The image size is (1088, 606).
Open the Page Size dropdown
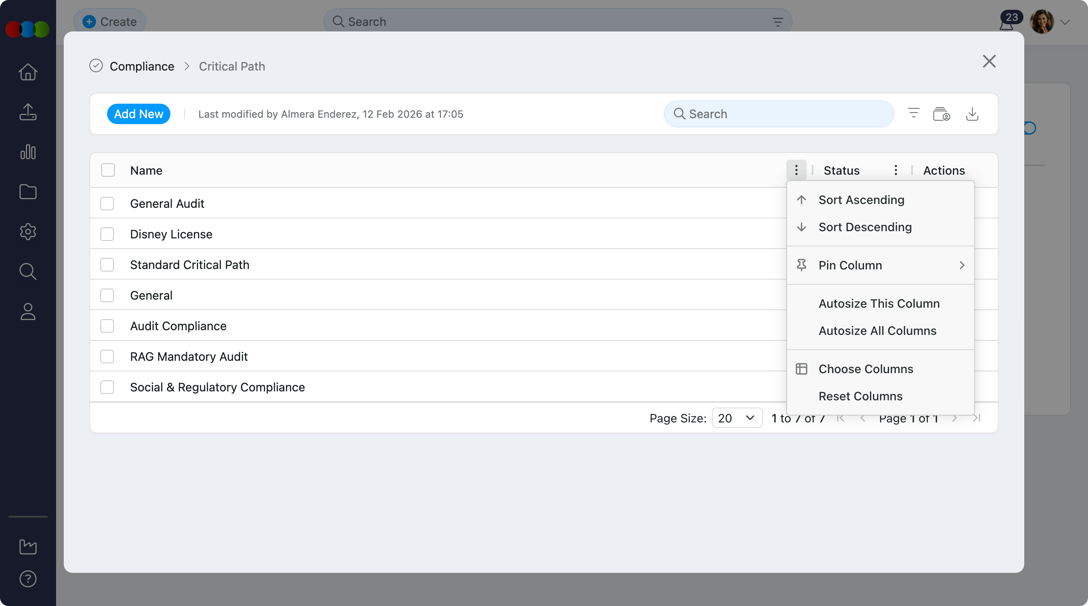pyautogui.click(x=737, y=418)
